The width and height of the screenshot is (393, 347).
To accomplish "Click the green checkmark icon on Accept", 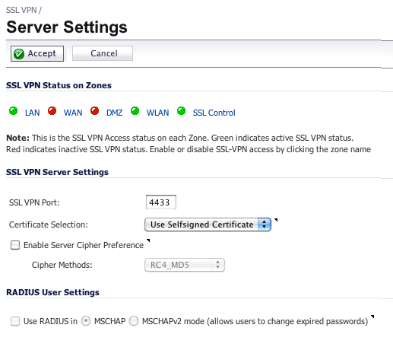I will coord(19,54).
